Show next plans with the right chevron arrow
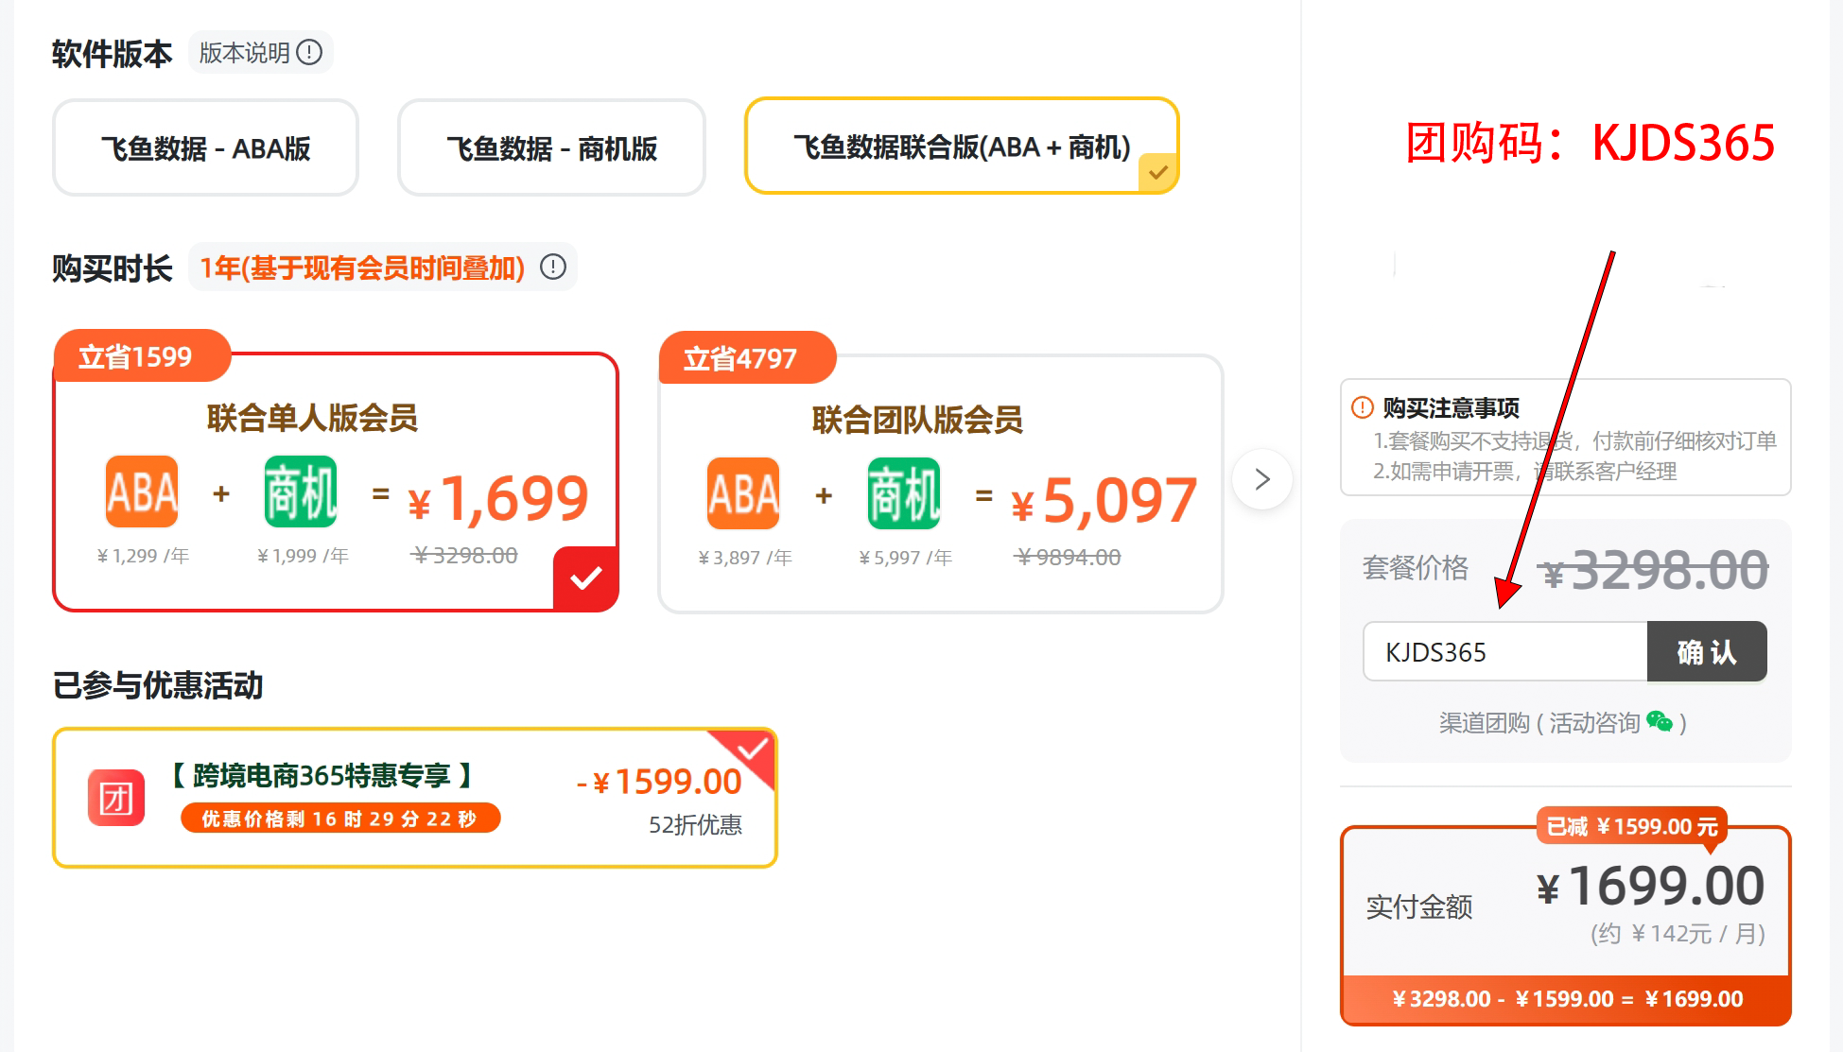Screen dimensions: 1843x1052 (x=1261, y=479)
